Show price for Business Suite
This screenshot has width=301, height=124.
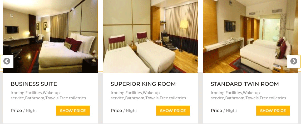click(73, 111)
